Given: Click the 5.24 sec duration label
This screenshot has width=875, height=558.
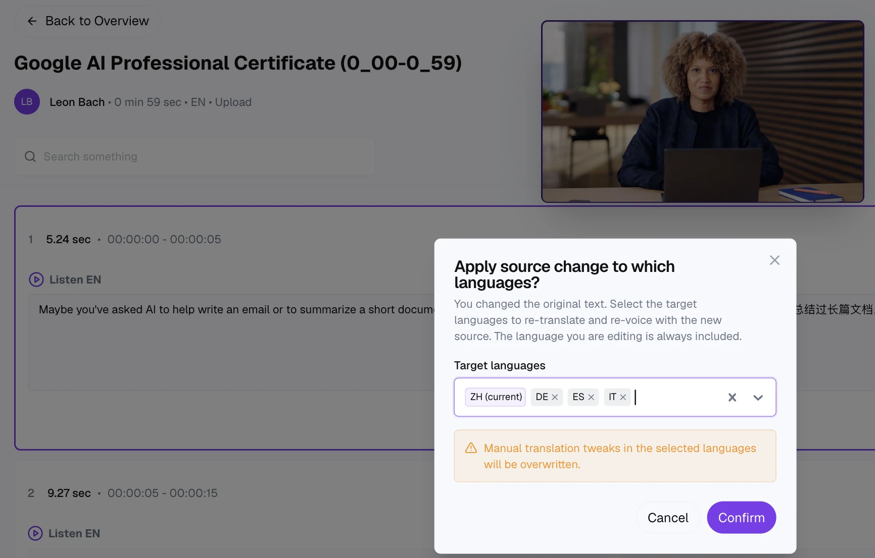Looking at the screenshot, I should click(68, 239).
